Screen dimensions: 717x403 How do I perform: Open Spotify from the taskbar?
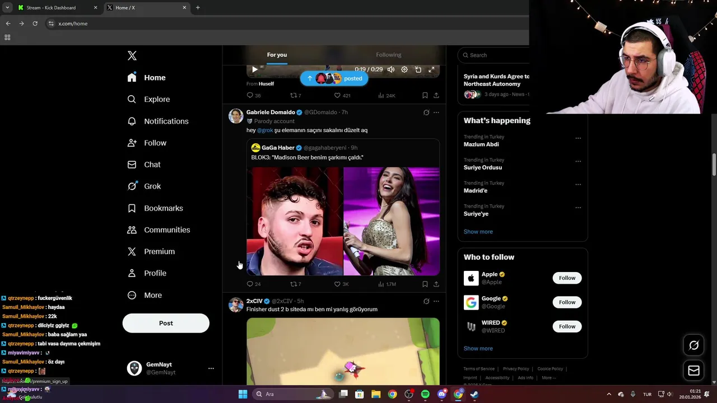(x=425, y=394)
